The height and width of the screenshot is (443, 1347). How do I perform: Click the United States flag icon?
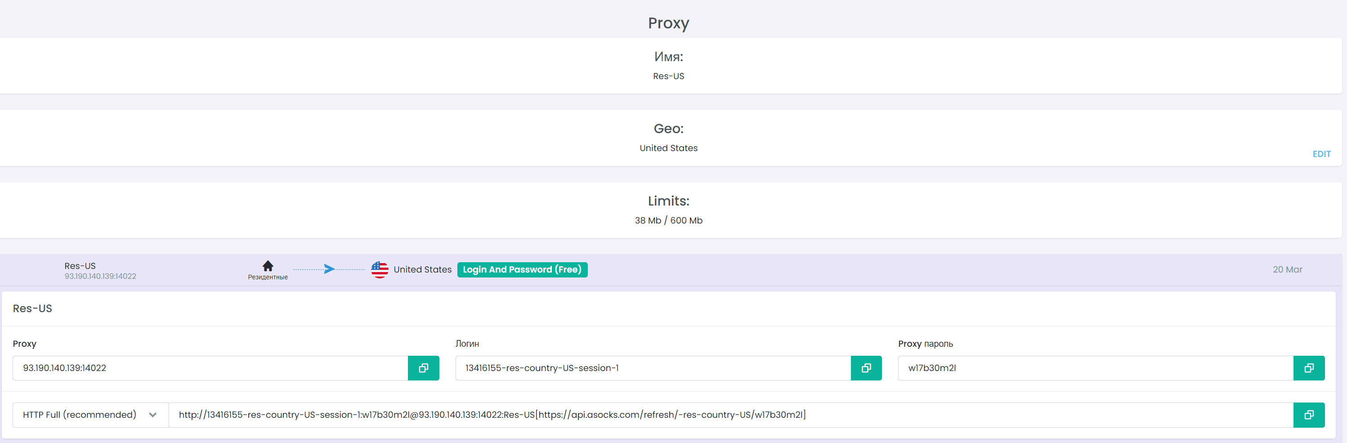380,270
